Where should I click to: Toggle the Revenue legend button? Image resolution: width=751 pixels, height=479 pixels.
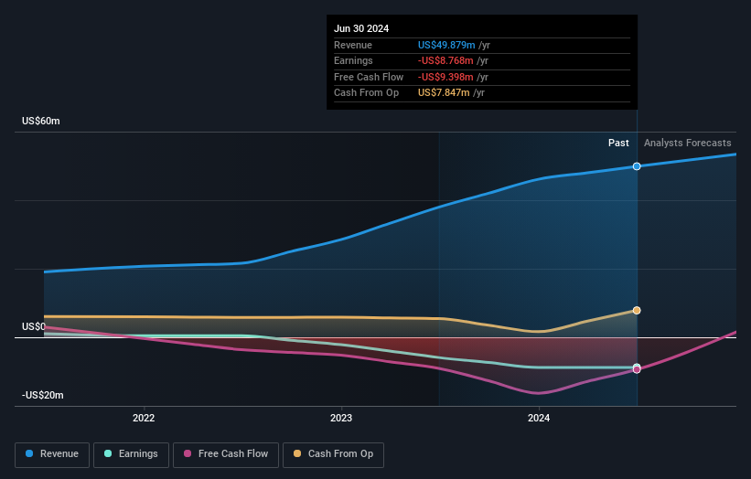tap(52, 454)
